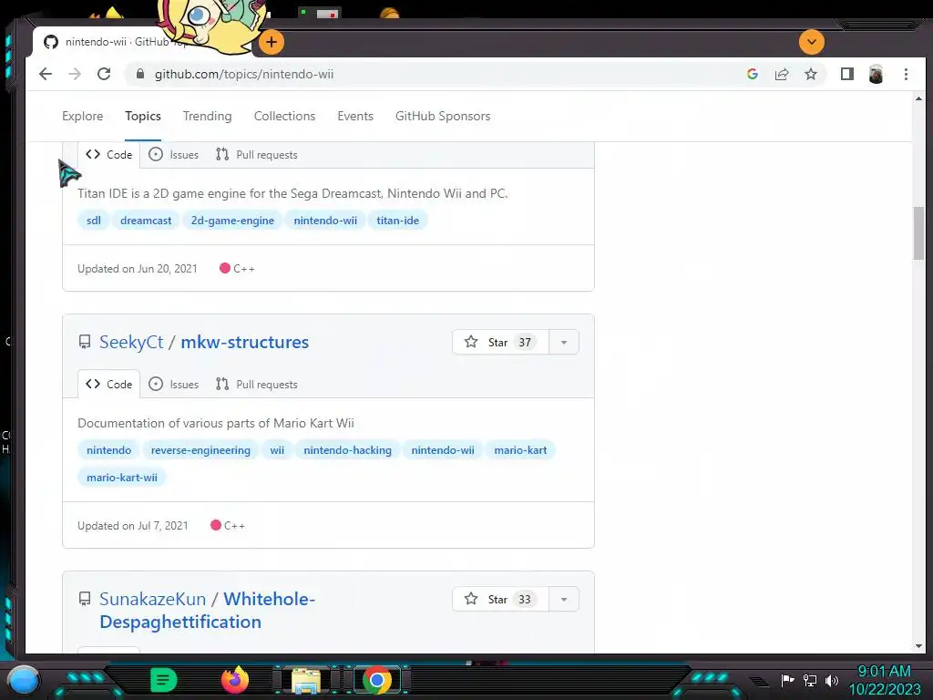Open a new tab with plus button

click(x=272, y=42)
